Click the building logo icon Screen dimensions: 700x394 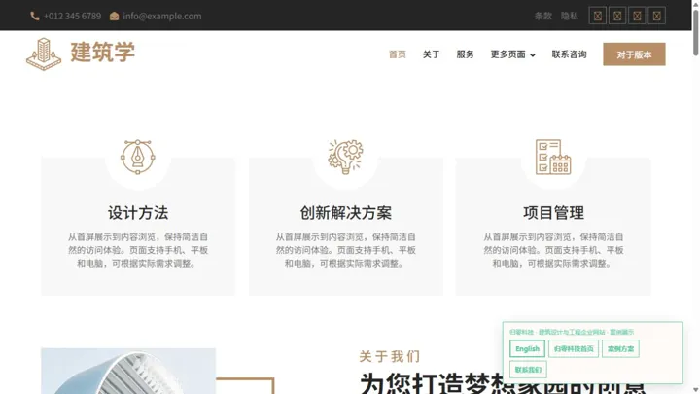tap(44, 54)
